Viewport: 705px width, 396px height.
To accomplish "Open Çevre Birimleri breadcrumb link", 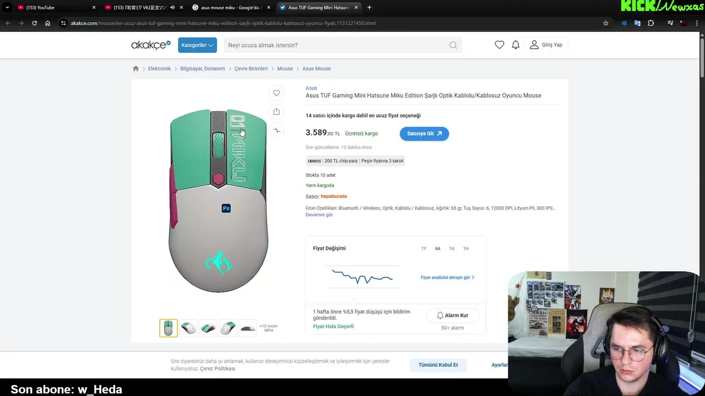I will (x=251, y=69).
